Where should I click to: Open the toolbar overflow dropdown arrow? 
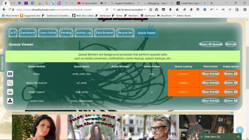(x=217, y=10)
